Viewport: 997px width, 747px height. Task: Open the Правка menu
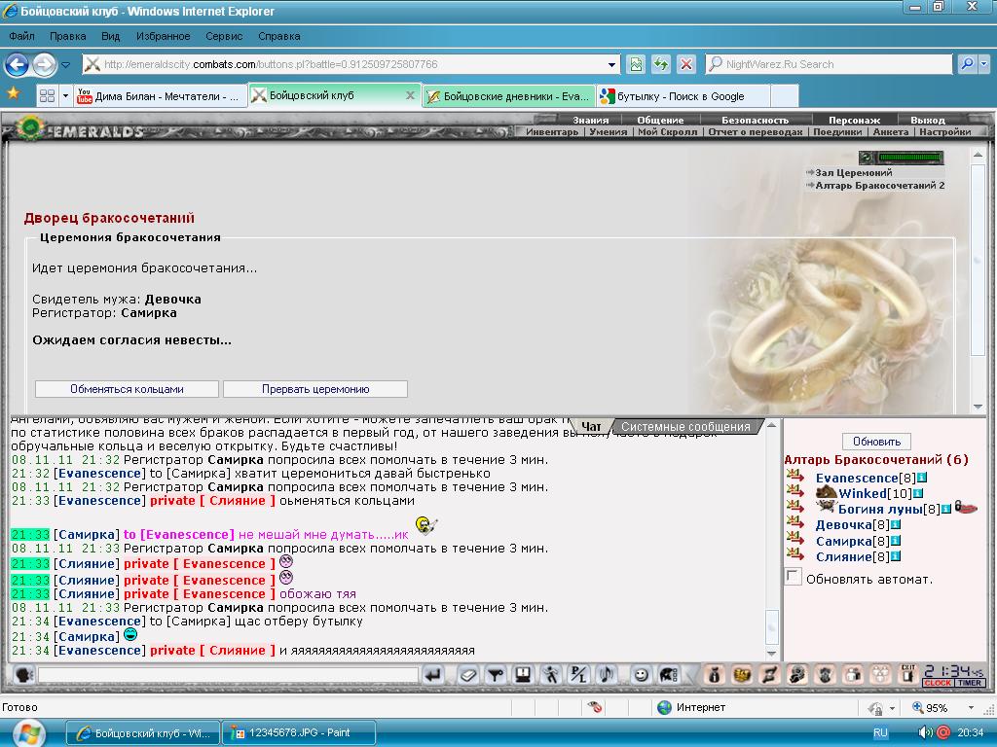(x=67, y=36)
